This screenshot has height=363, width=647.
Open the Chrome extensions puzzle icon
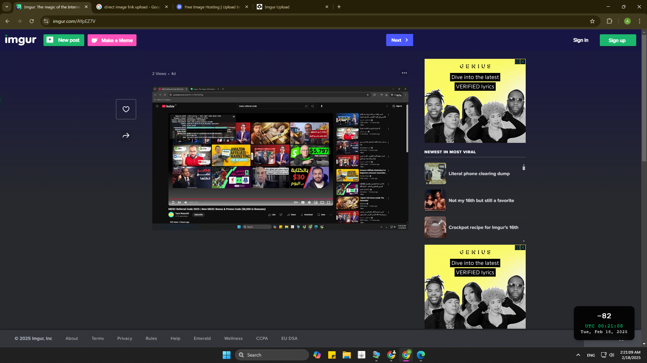click(x=609, y=21)
